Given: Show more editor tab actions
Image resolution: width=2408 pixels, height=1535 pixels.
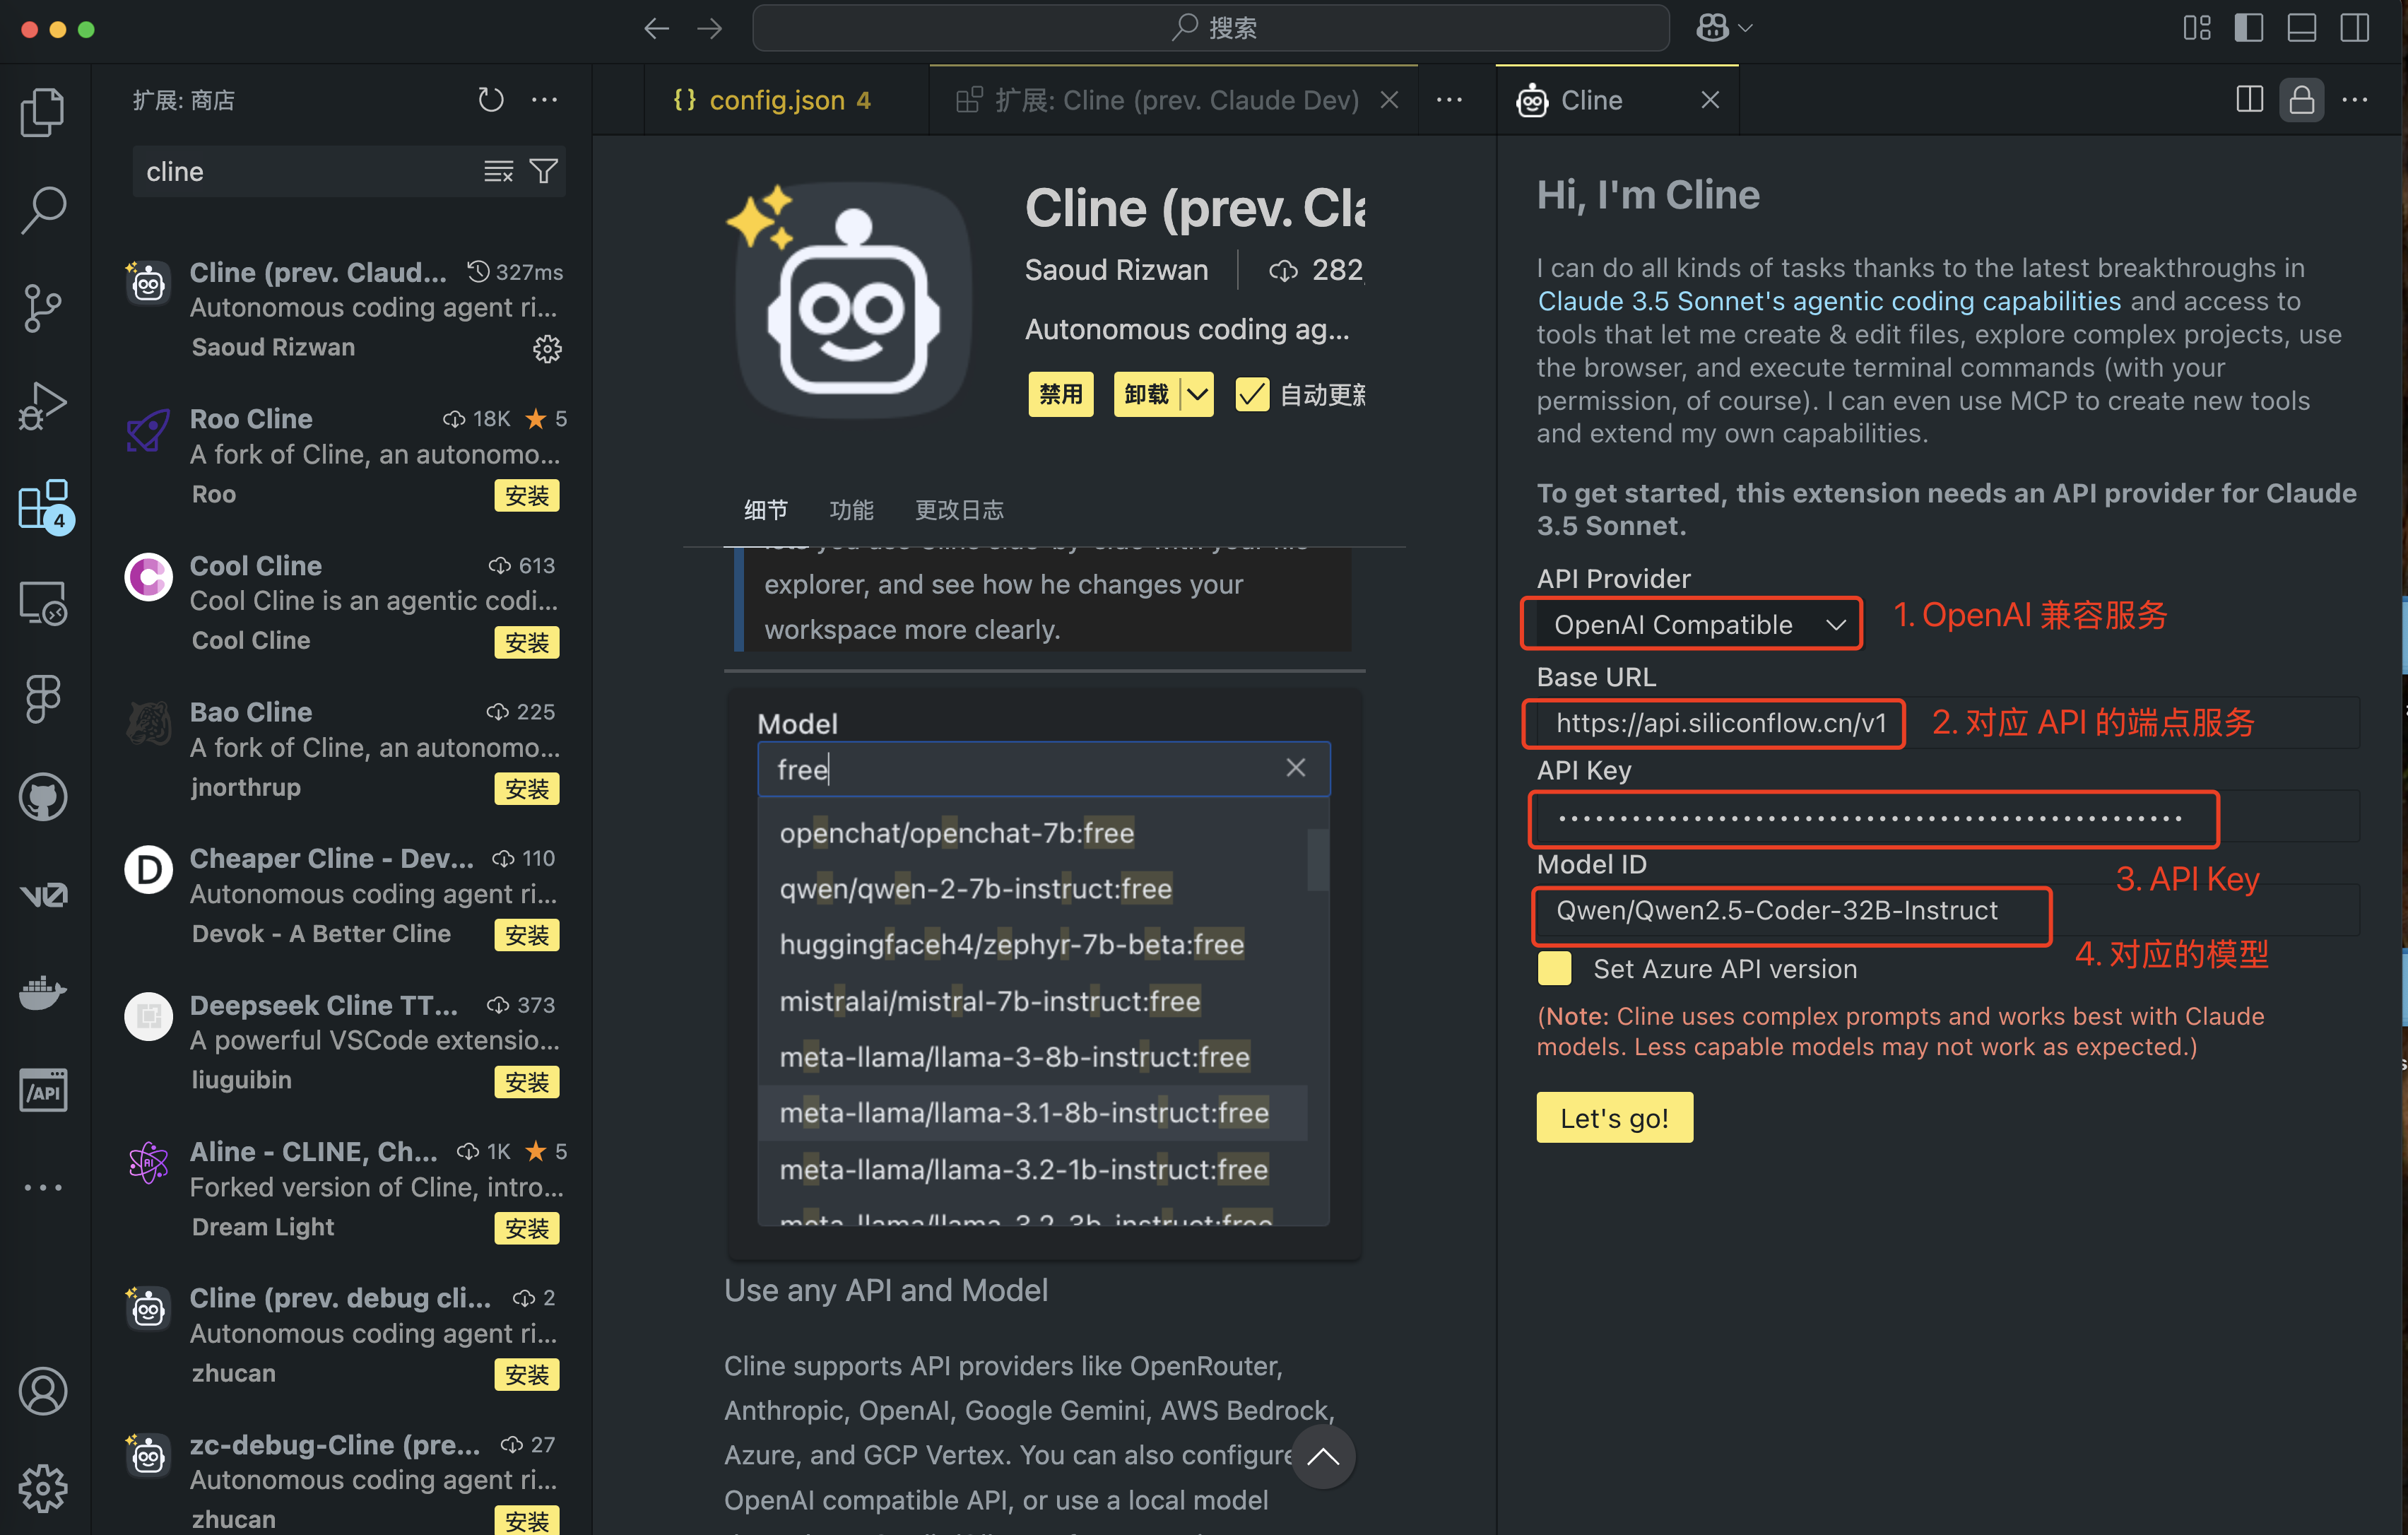Looking at the screenshot, I should [x=1449, y=99].
